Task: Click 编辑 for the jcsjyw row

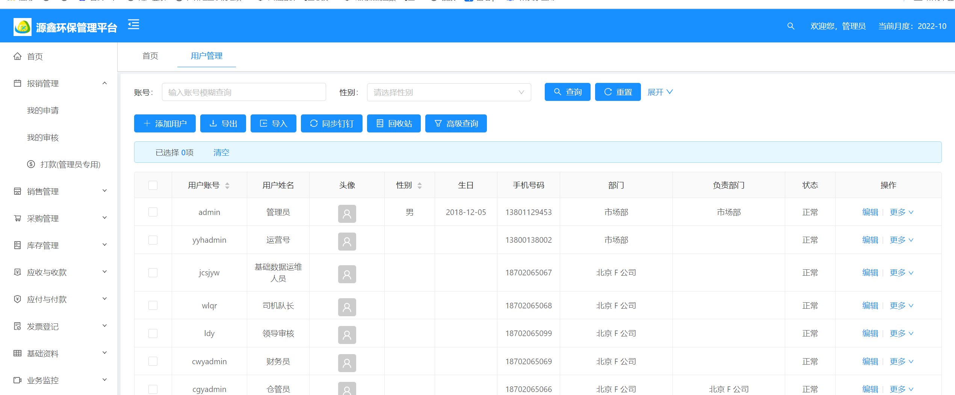Action: (870, 273)
